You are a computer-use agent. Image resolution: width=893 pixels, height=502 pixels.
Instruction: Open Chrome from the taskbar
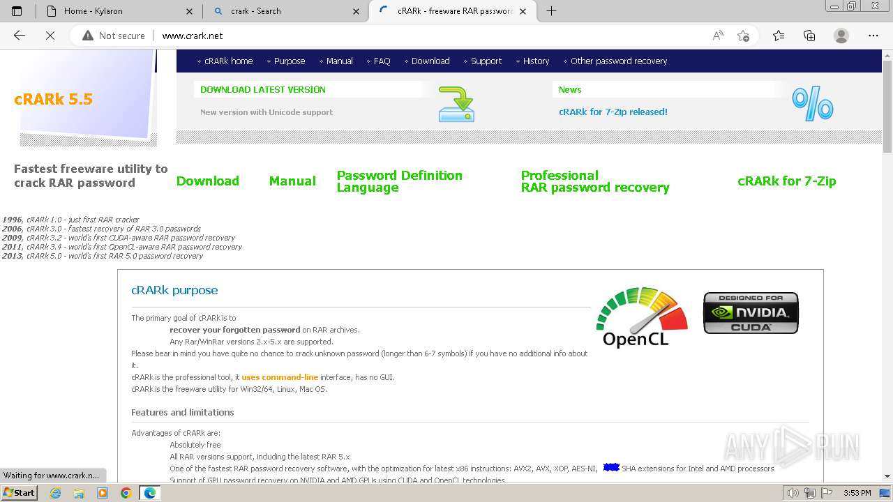click(x=126, y=493)
